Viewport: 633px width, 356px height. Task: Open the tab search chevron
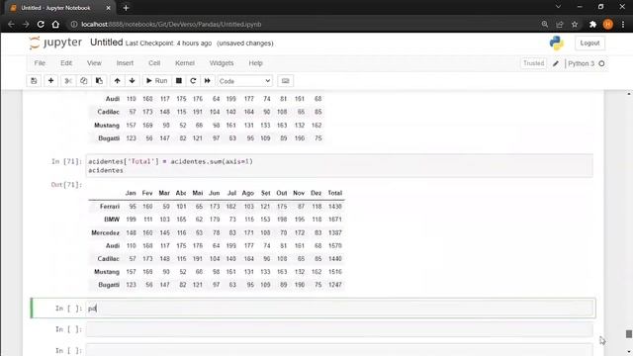click(x=558, y=7)
